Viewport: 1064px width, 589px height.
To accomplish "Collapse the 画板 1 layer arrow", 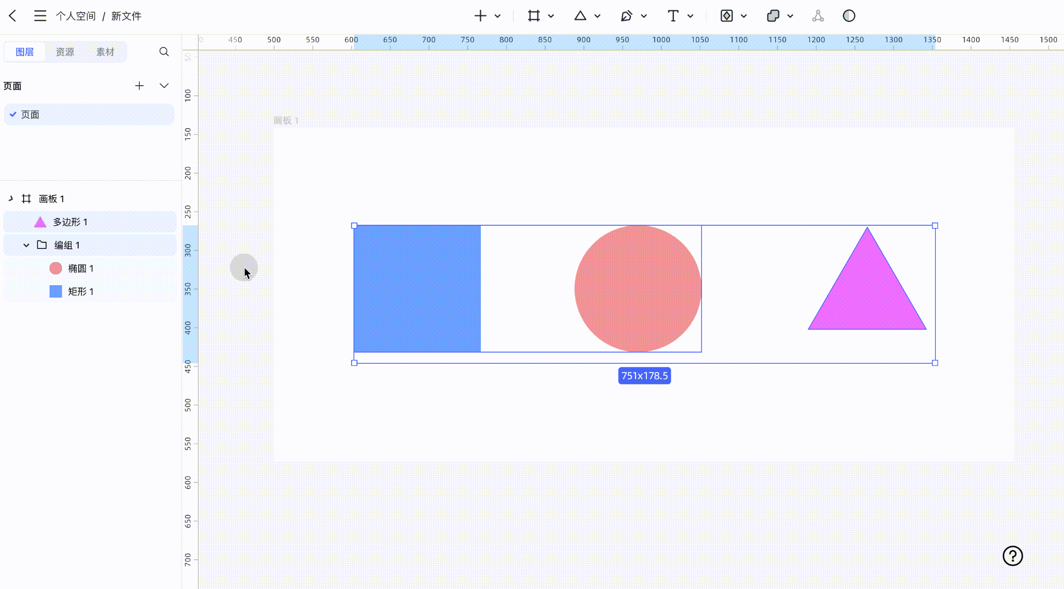I will [x=10, y=198].
